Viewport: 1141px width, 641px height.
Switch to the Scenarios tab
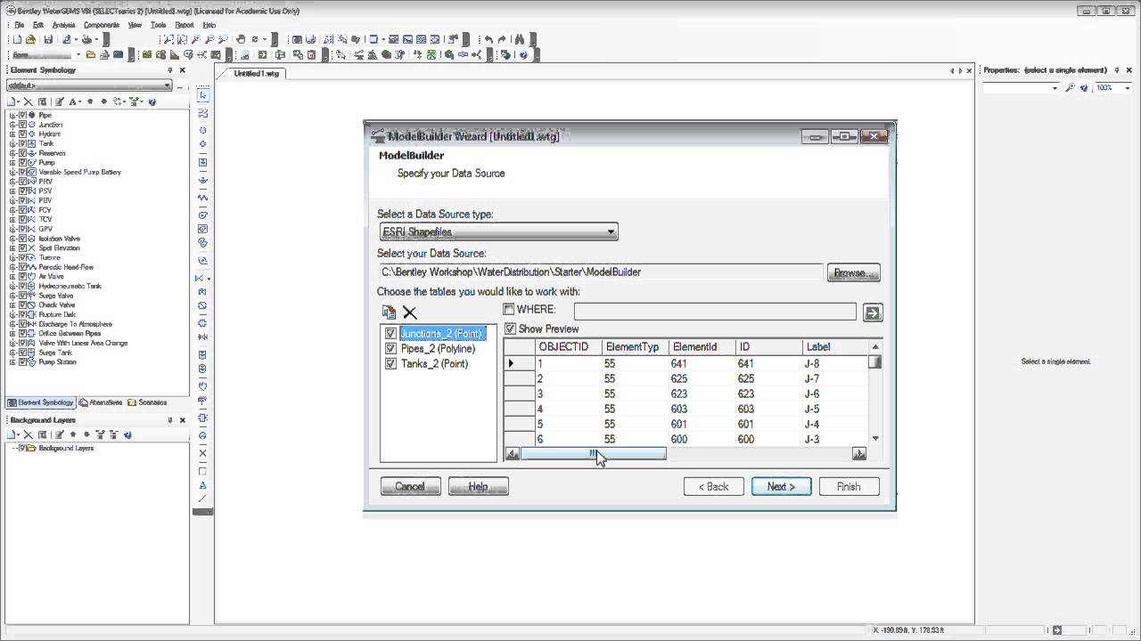click(148, 402)
